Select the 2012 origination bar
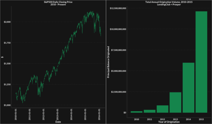 [x=162, y=109]
